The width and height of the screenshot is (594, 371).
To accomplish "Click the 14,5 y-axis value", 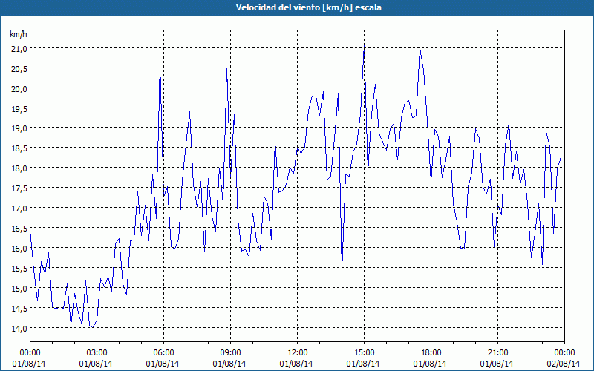I will (x=19, y=308).
